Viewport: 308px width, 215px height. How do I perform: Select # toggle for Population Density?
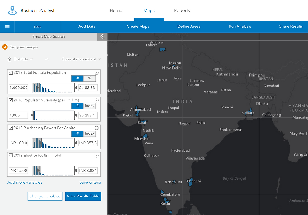[77, 106]
